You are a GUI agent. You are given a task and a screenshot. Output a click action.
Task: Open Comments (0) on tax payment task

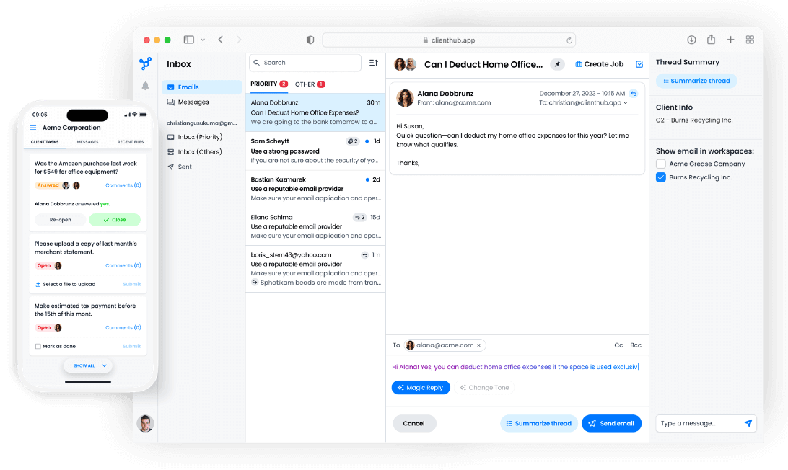click(x=123, y=328)
